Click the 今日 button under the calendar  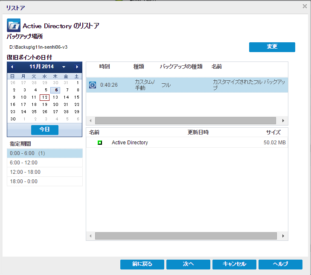point(45,130)
